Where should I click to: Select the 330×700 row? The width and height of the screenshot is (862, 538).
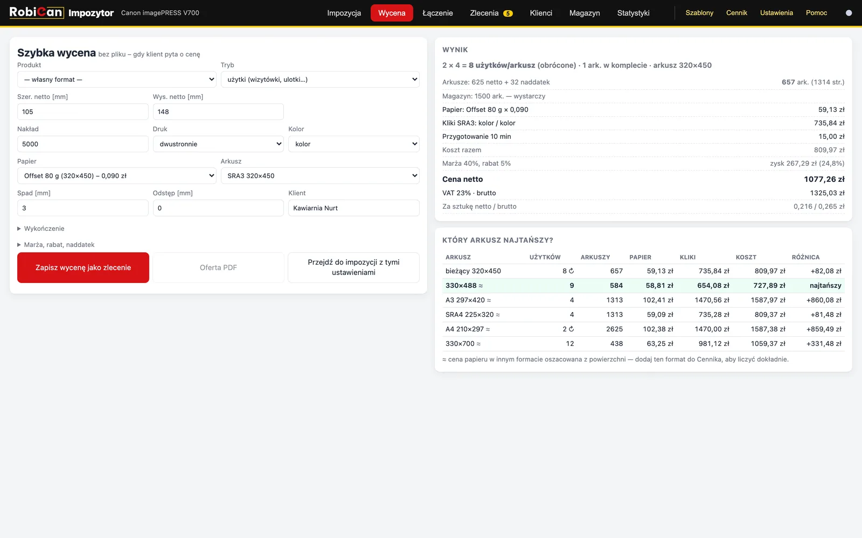pyautogui.click(x=643, y=344)
